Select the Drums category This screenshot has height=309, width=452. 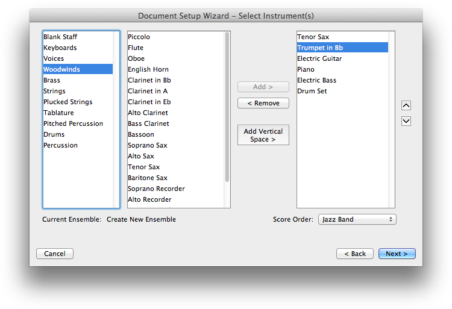pos(54,134)
